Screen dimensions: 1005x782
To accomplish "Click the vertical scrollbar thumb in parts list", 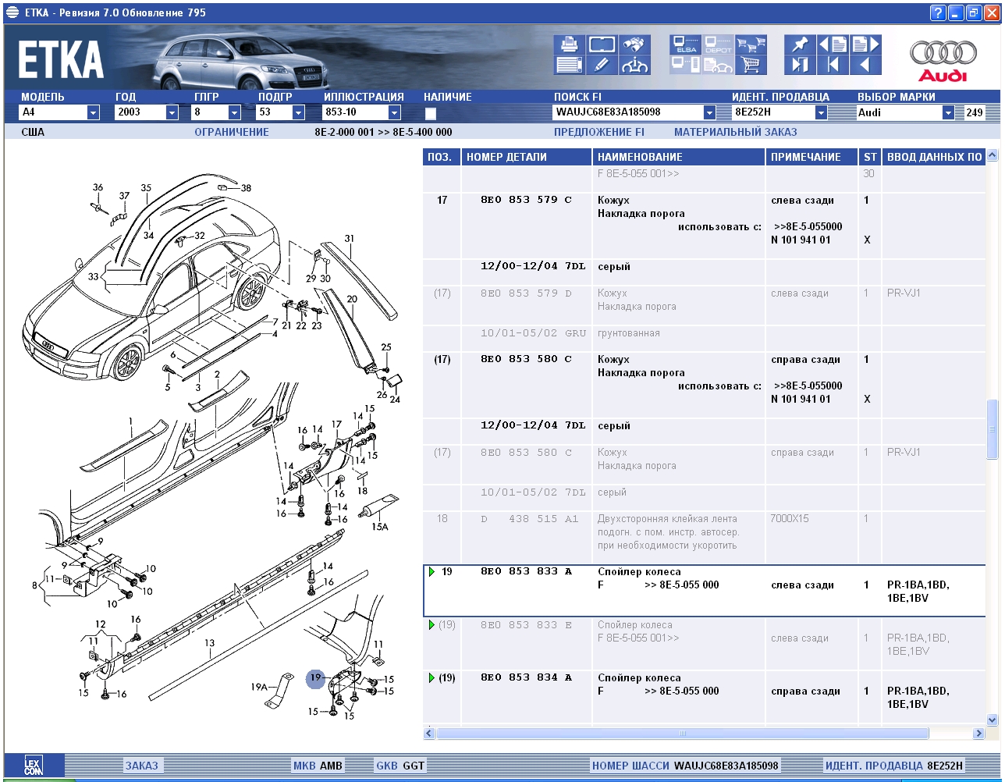I will pos(993,428).
